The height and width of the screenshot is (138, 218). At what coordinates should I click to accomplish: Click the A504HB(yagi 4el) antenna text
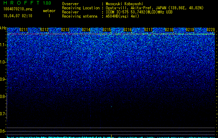122,16
